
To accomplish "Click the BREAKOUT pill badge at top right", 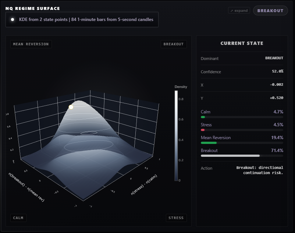I will point(270,11).
